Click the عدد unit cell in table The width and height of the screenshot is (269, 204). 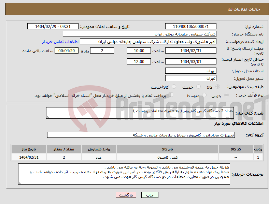[x=99, y=157]
